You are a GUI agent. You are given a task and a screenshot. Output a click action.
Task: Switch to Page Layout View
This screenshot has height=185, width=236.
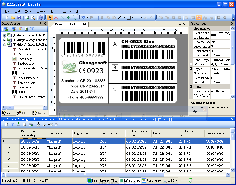click(x=103, y=181)
